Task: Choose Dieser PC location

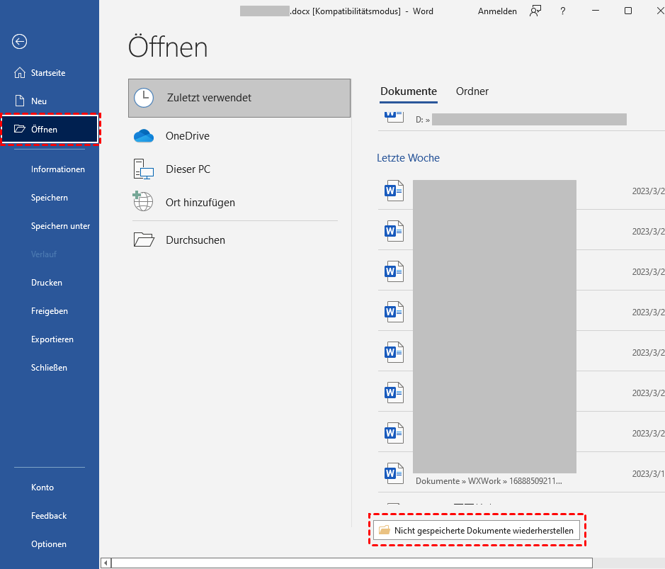Action: 188,169
